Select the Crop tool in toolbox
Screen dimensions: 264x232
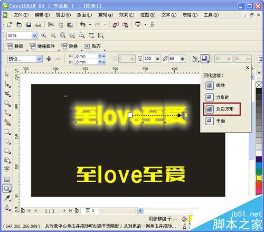7,94
